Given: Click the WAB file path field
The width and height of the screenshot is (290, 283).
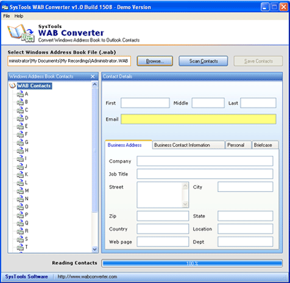Looking at the screenshot, I should (69, 61).
